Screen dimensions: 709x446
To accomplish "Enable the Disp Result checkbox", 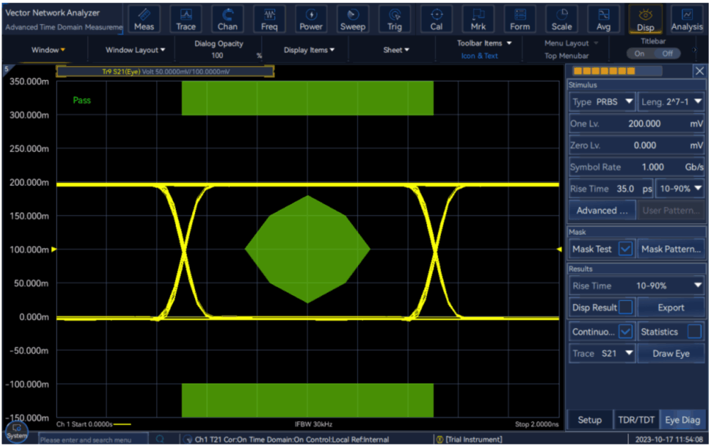I will [x=626, y=307].
